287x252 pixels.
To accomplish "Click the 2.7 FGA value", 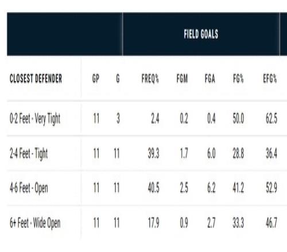I will pyautogui.click(x=211, y=223).
